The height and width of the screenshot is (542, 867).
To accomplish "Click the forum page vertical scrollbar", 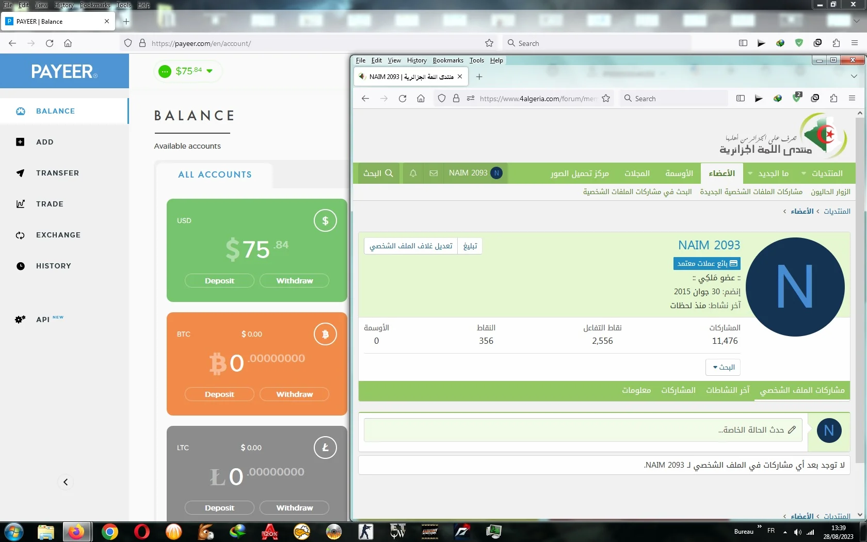I will [x=859, y=310].
